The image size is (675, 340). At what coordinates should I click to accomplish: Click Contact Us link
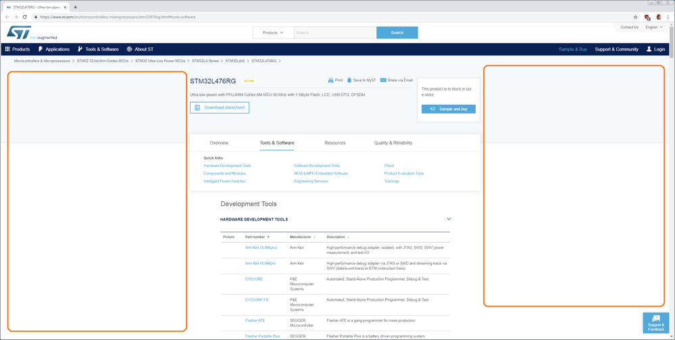tap(629, 27)
